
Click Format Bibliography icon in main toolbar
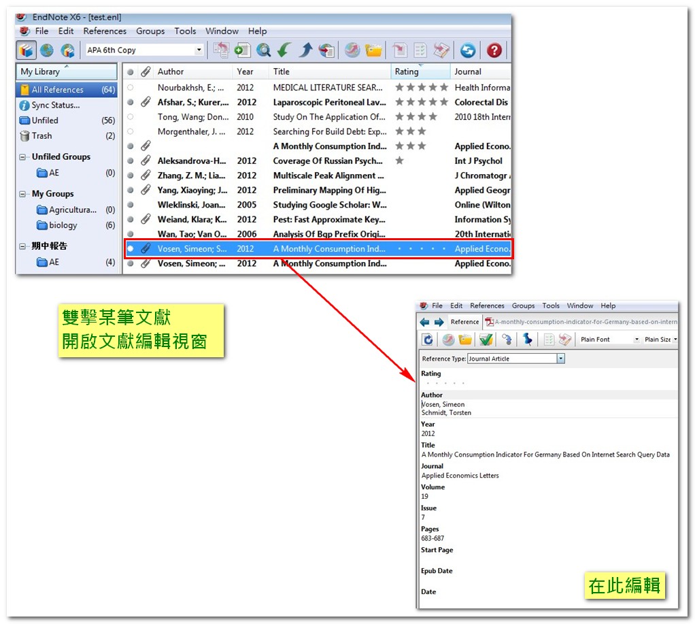pos(420,50)
